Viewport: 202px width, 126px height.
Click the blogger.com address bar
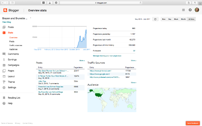click(101, 3)
